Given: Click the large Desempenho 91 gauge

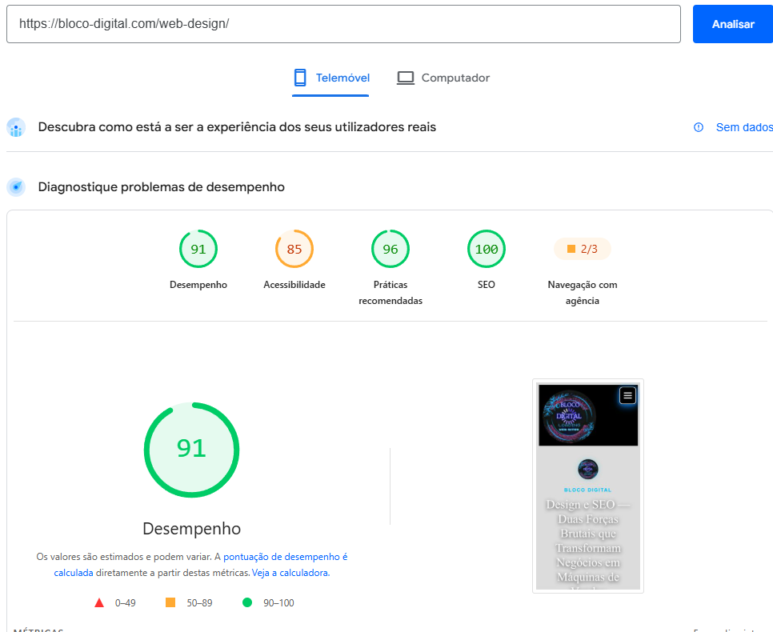Looking at the screenshot, I should [x=192, y=450].
